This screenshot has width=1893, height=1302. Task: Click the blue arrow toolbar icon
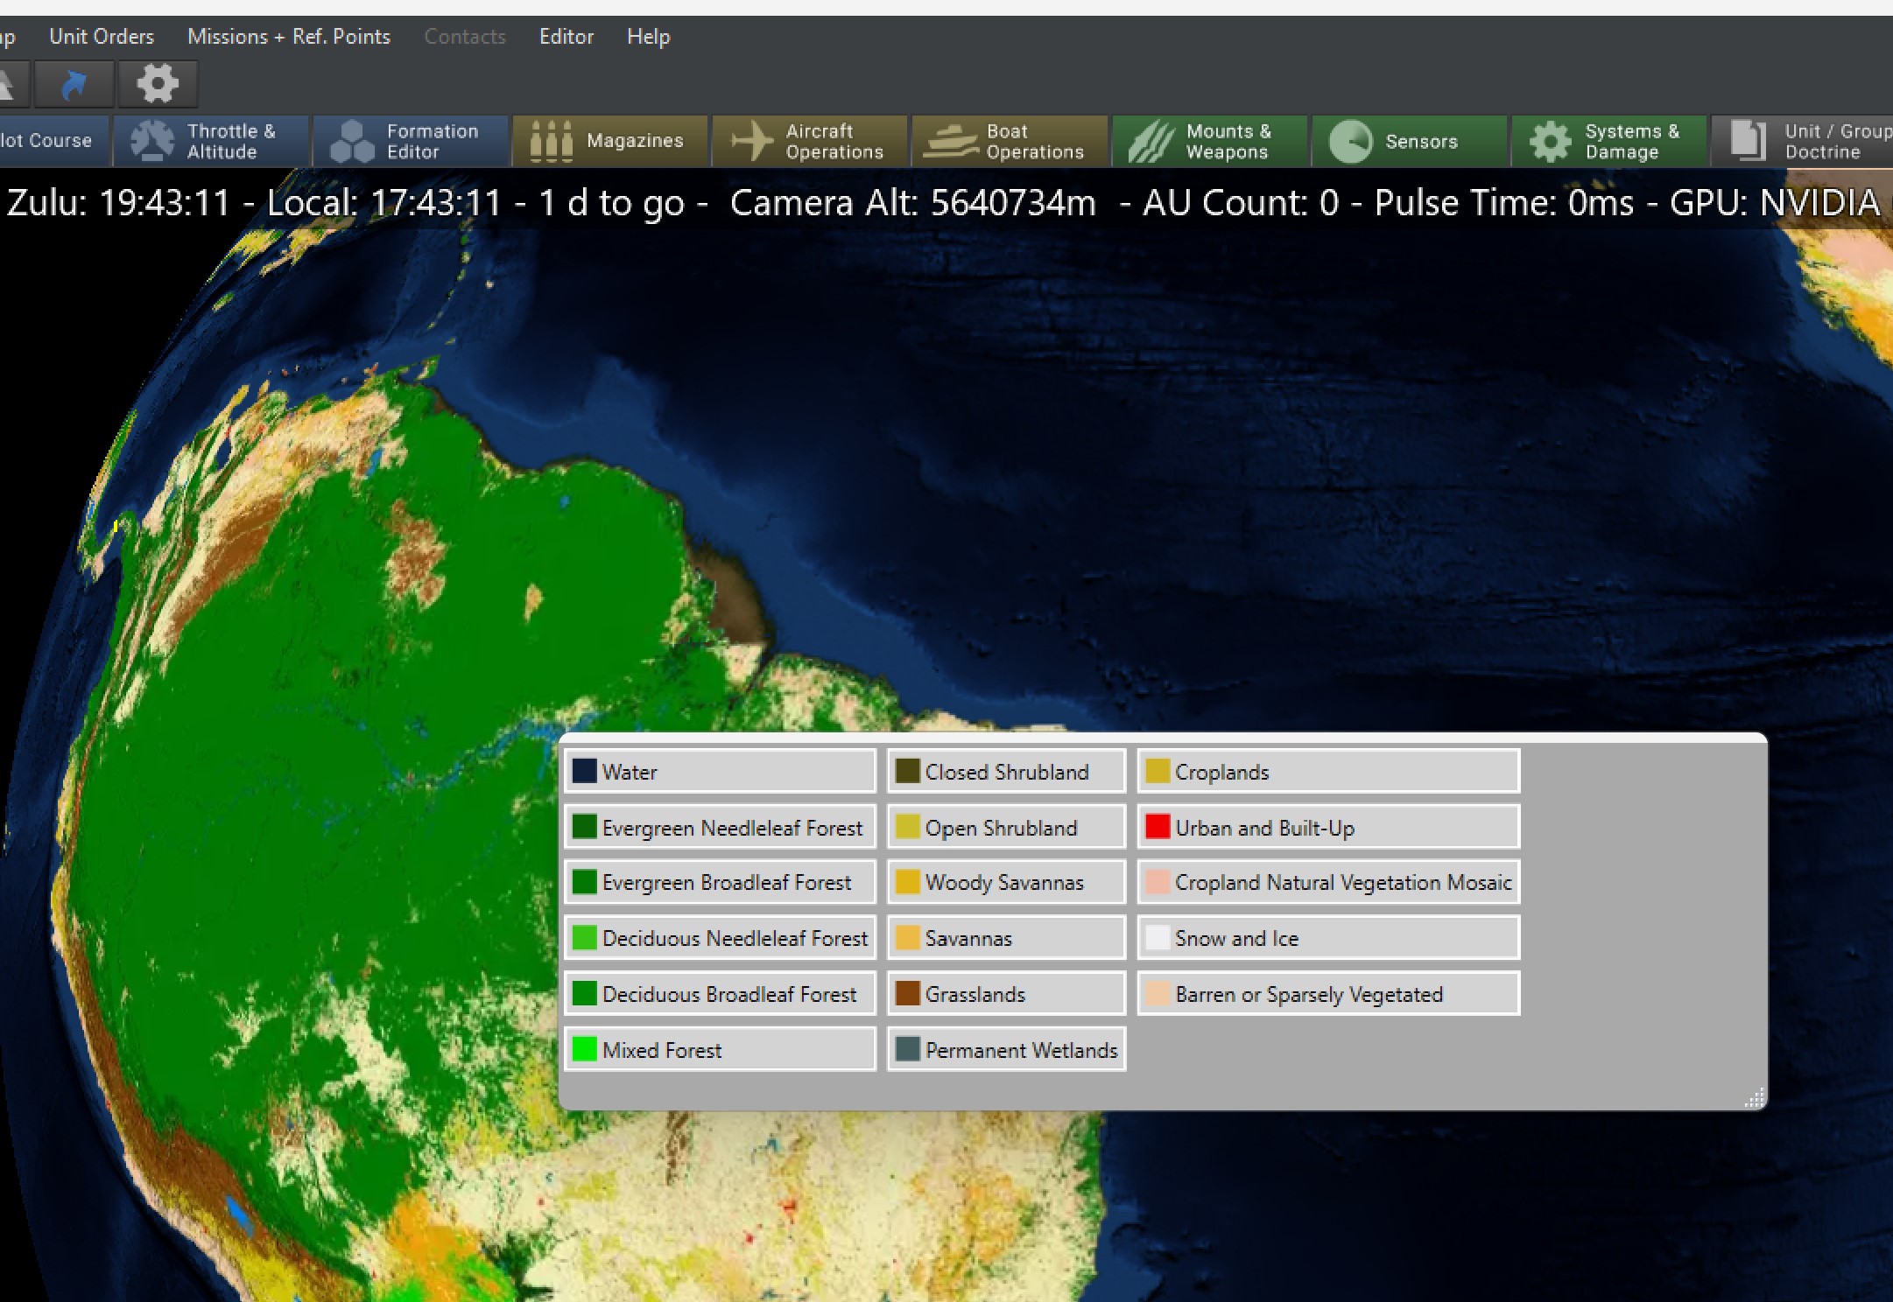pyautogui.click(x=74, y=84)
